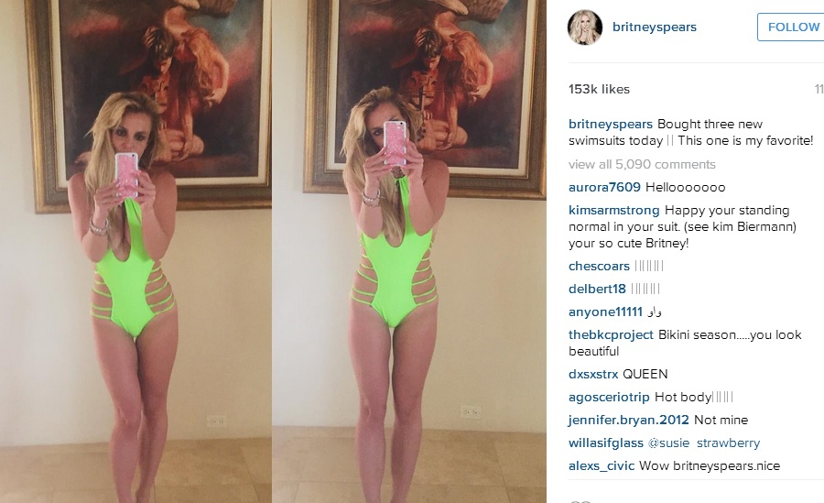The width and height of the screenshot is (824, 503).
Task: Visit kimsarmstrong's profile
Action: (613, 210)
